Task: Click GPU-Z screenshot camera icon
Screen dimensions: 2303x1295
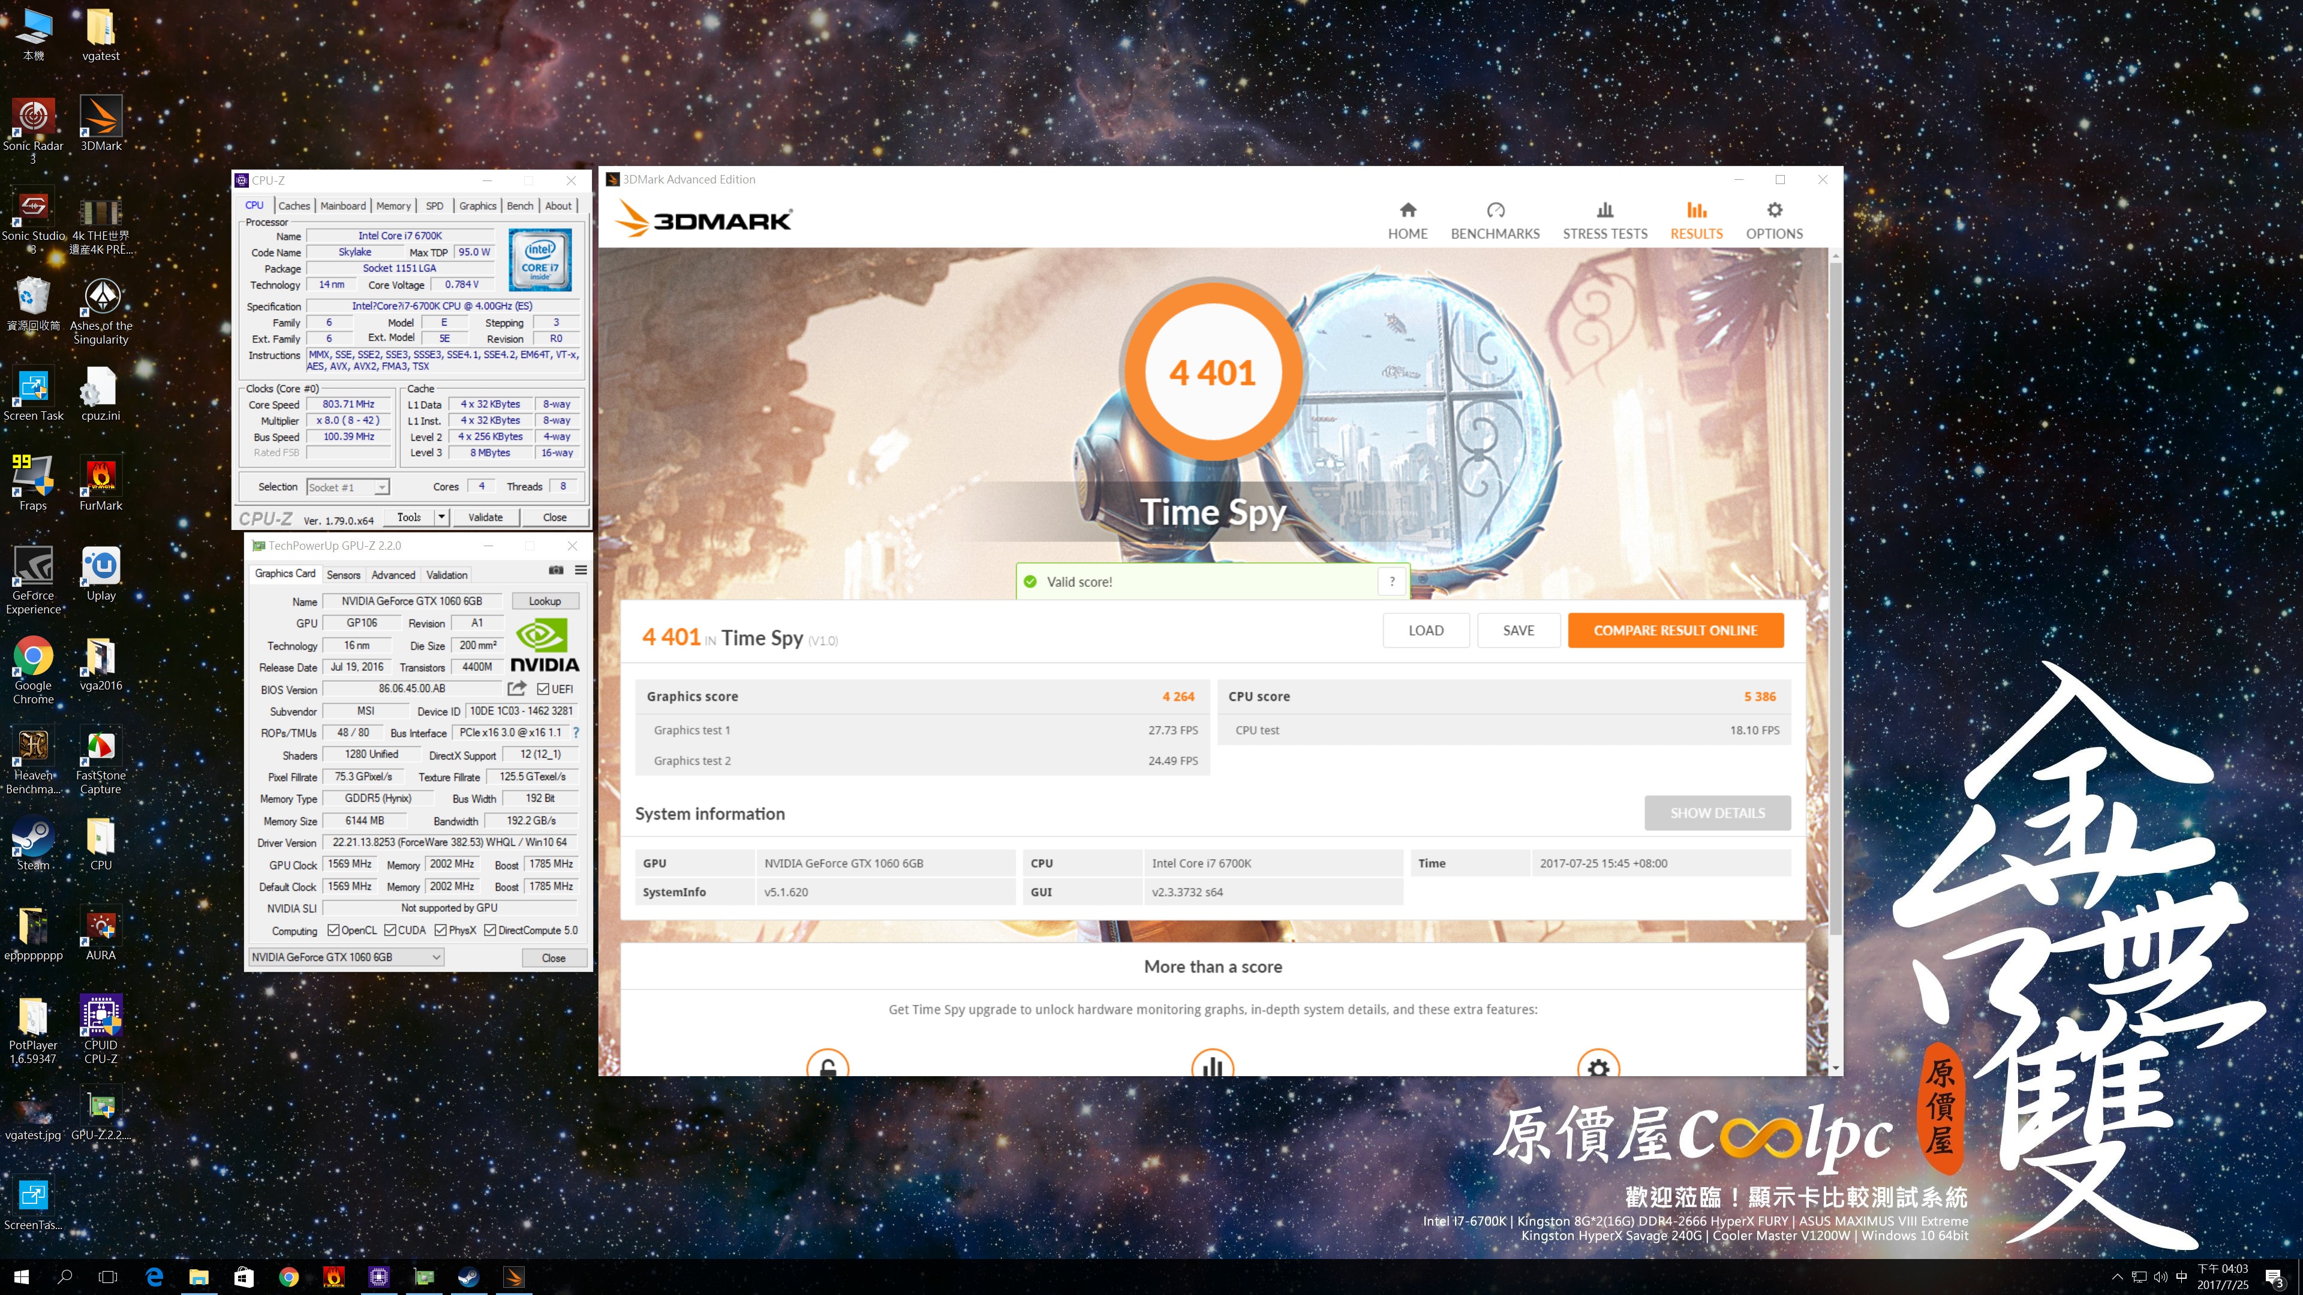Action: (556, 570)
